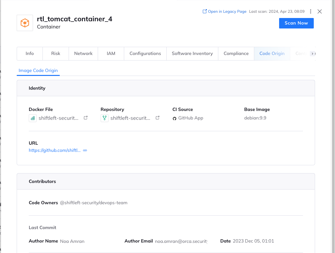The image size is (335, 253).
Task: Open the Compliance tab
Action: 236,53
